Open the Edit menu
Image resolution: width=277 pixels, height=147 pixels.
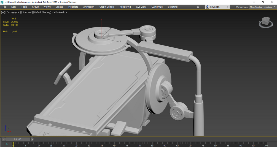pos(14,7)
